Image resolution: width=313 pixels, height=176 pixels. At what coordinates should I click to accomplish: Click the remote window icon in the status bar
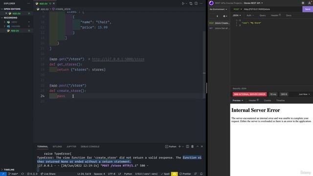[3, 174]
